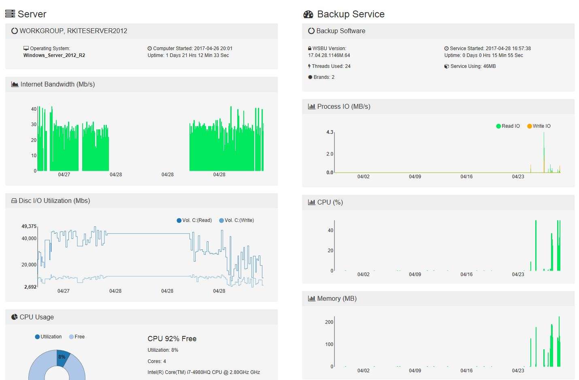This screenshot has height=380, width=579.
Task: Click the Backup Service heading
Action: (x=351, y=14)
